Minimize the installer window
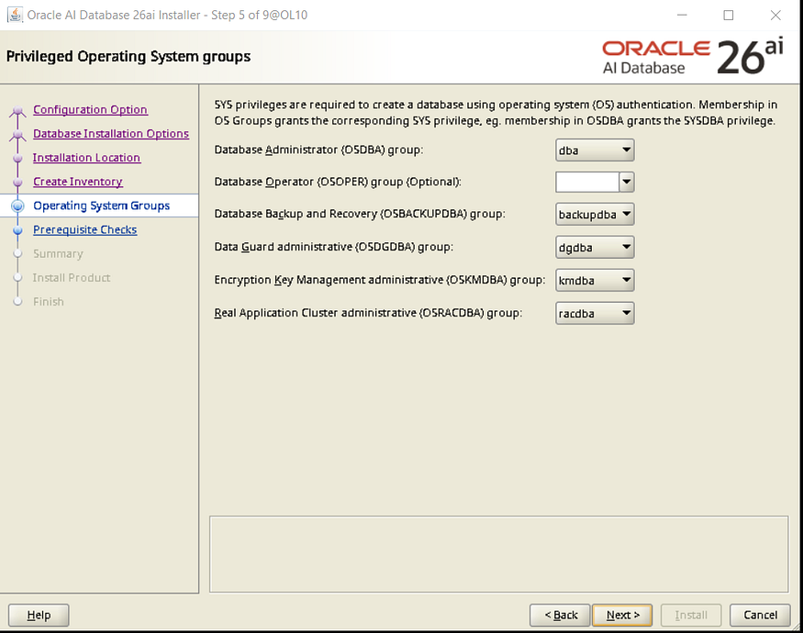The height and width of the screenshot is (633, 803). pos(682,16)
